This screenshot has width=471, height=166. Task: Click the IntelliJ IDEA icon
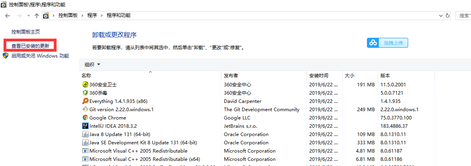[85, 126]
